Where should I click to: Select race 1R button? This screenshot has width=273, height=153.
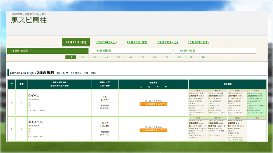tap(71, 57)
